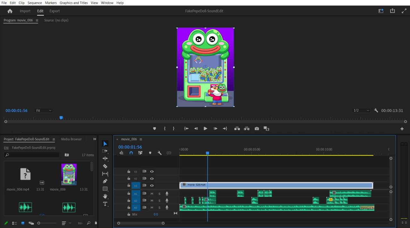Viewport: 410px width, 228px height.
Task: Open the File menu
Action: click(4, 3)
